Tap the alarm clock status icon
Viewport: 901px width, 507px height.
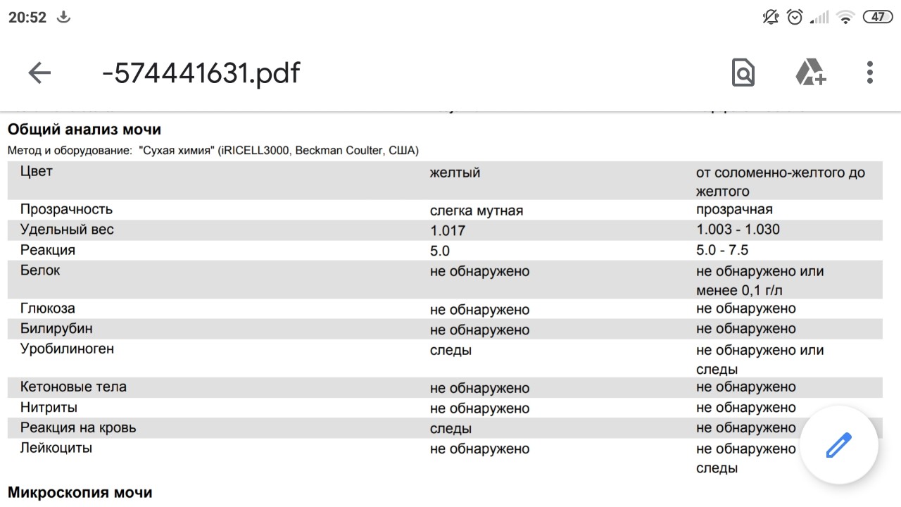pos(795,17)
